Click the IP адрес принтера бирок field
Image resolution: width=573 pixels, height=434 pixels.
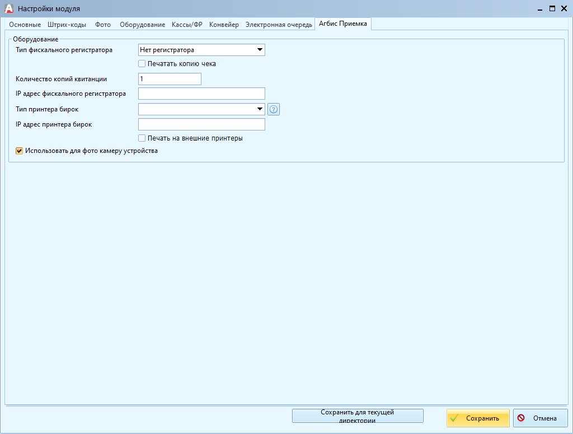(201, 124)
